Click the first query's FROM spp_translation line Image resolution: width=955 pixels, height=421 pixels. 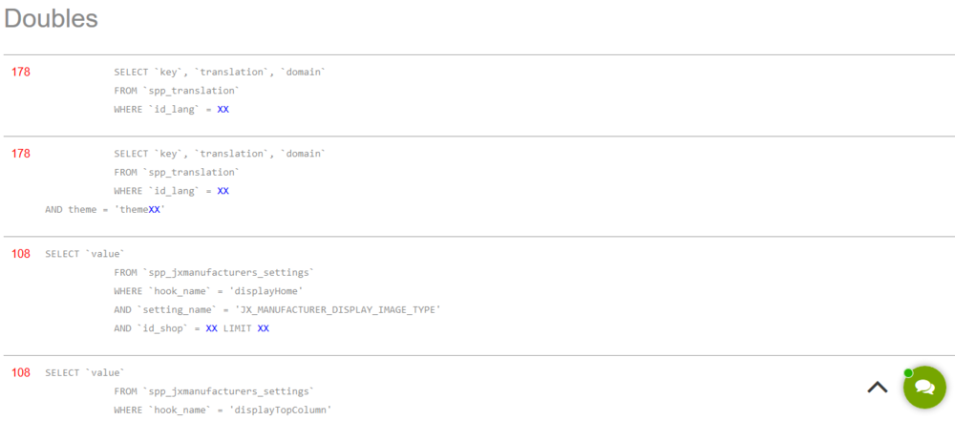click(x=176, y=91)
